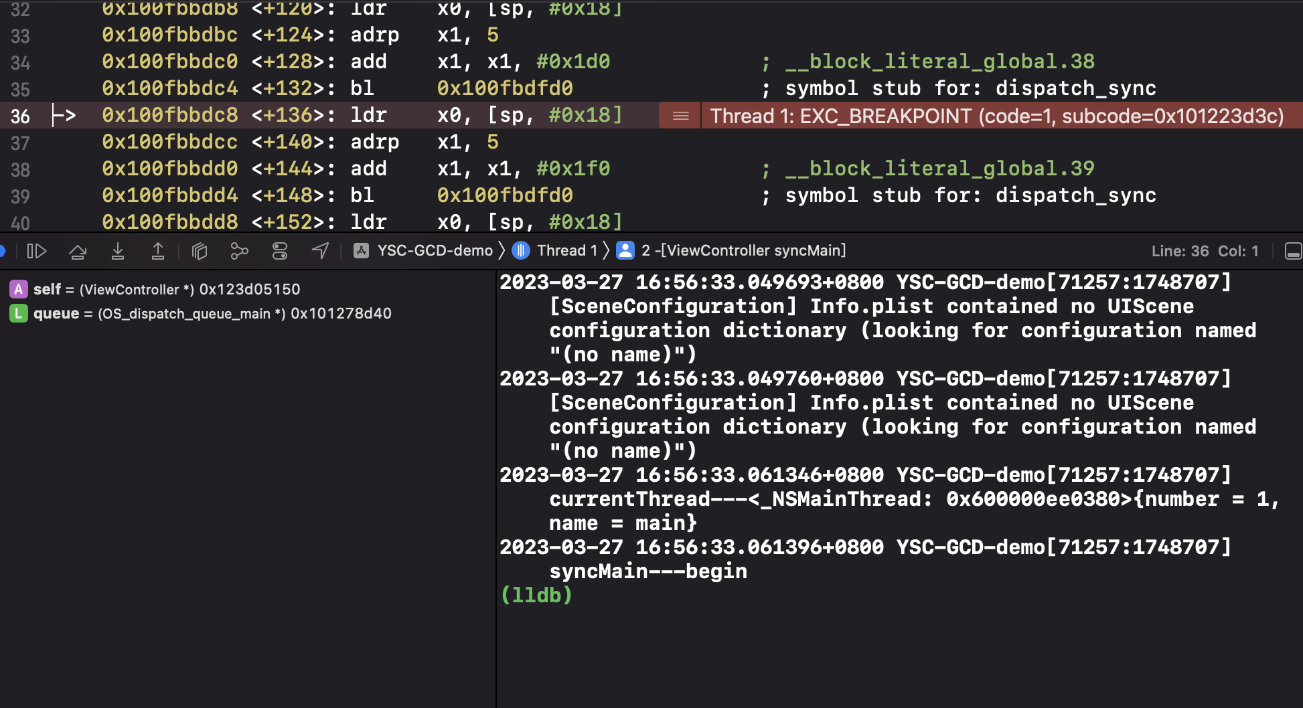This screenshot has height=708, width=1303.
Task: Open the Thread 1 breadcrumb selector
Action: tap(566, 251)
